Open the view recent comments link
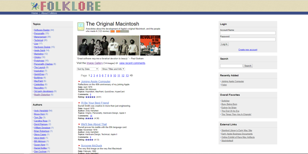308x154 pixels. click(132, 63)
